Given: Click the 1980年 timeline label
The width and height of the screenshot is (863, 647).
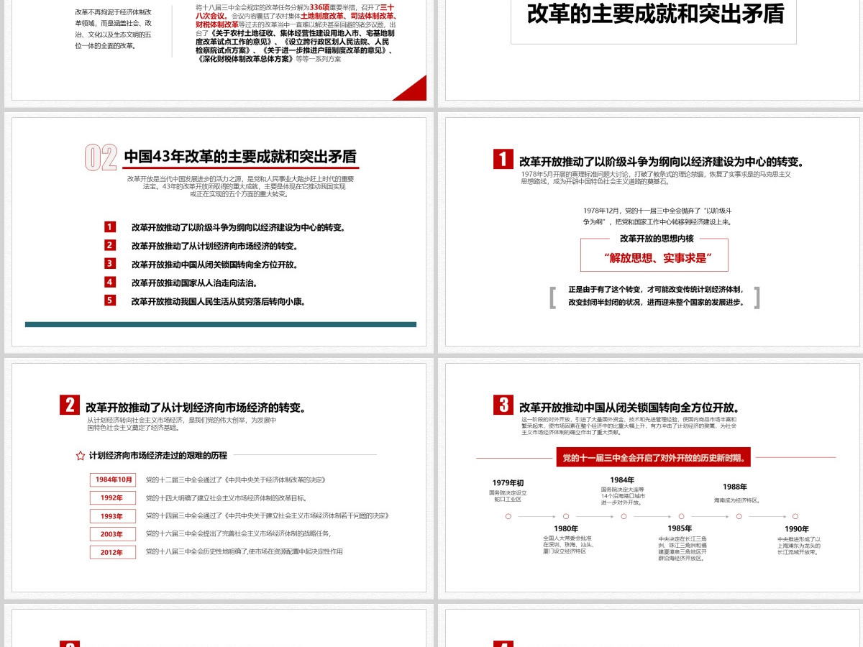Looking at the screenshot, I should click(566, 528).
